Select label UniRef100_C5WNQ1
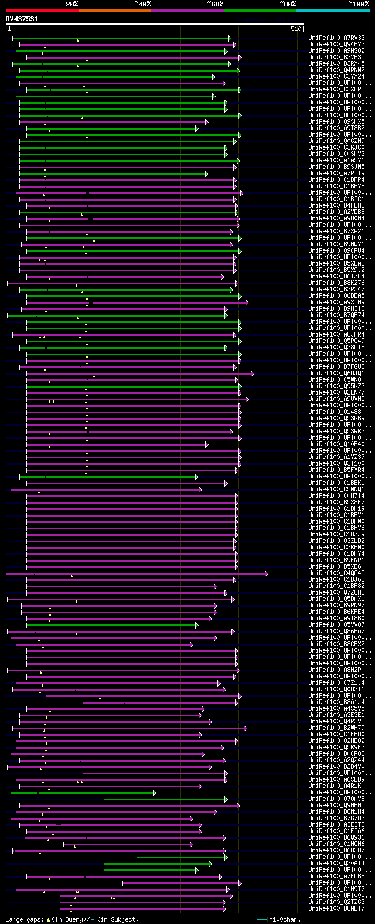This screenshot has width=375, height=924. pos(336,490)
